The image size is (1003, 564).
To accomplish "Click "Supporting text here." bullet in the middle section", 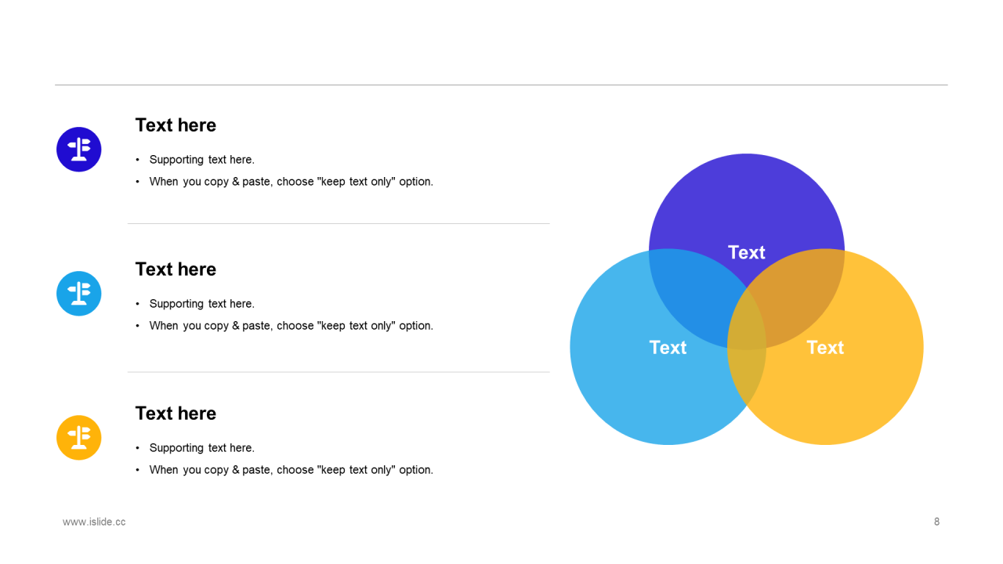I will [202, 304].
